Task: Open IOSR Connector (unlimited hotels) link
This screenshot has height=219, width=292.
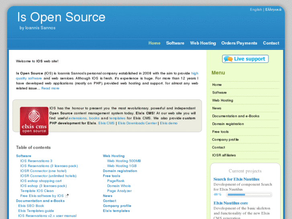Action: coord(48,176)
